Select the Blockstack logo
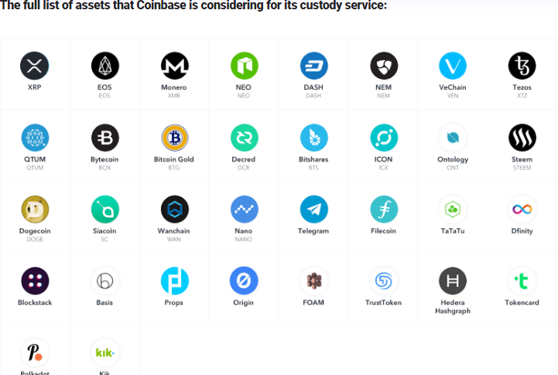The width and height of the screenshot is (558, 375). click(x=35, y=281)
